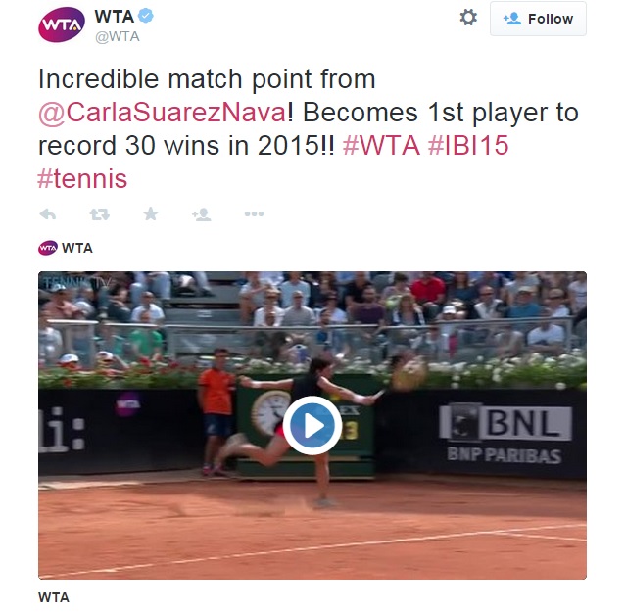Click small WTA logo above video
Screen dimensions: 625x612
(x=48, y=248)
